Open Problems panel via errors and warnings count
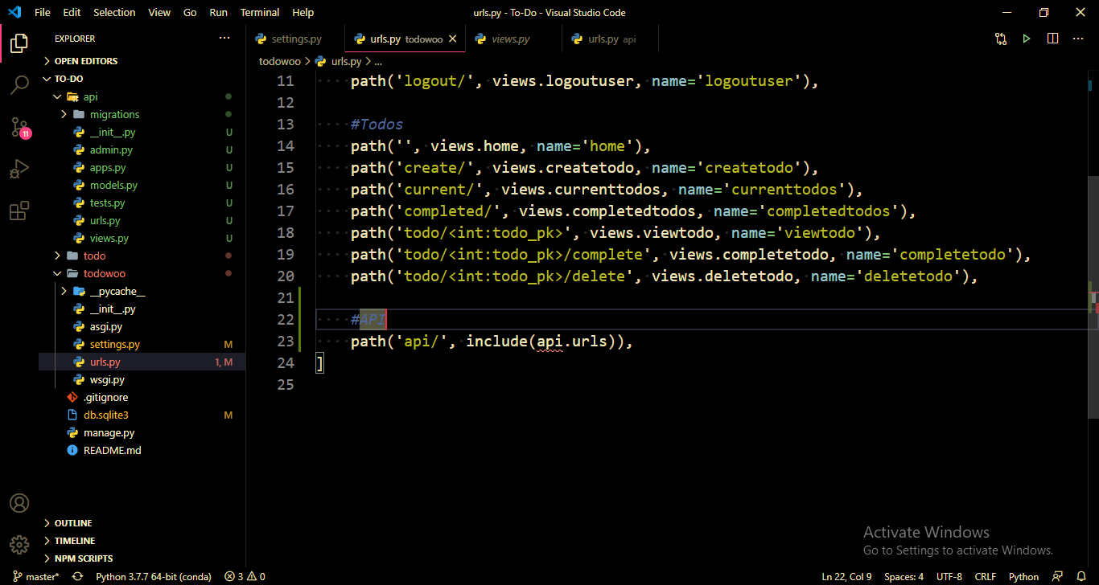The width and height of the screenshot is (1099, 585). coord(245,576)
